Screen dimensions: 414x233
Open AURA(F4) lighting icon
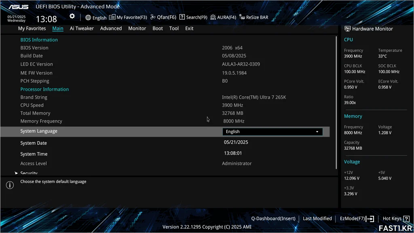[213, 17]
